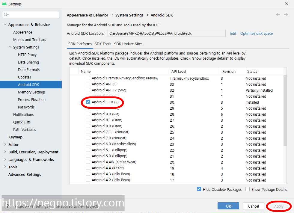Viewport: 294px width, 213px height.
Task: Switch to the SDK Platforms tab
Action: [80, 44]
